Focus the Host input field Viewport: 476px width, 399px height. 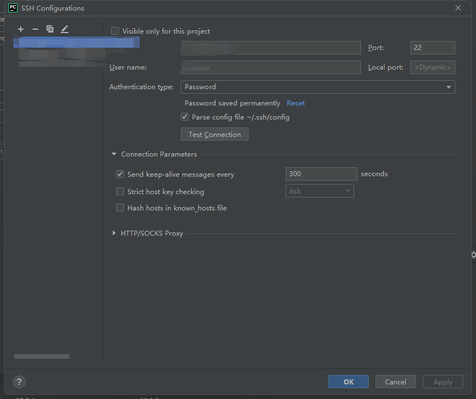click(271, 48)
